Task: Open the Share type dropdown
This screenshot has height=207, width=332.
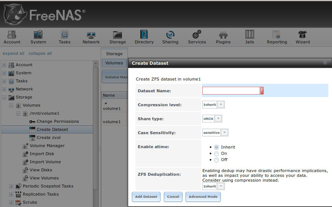Action: click(x=218, y=119)
